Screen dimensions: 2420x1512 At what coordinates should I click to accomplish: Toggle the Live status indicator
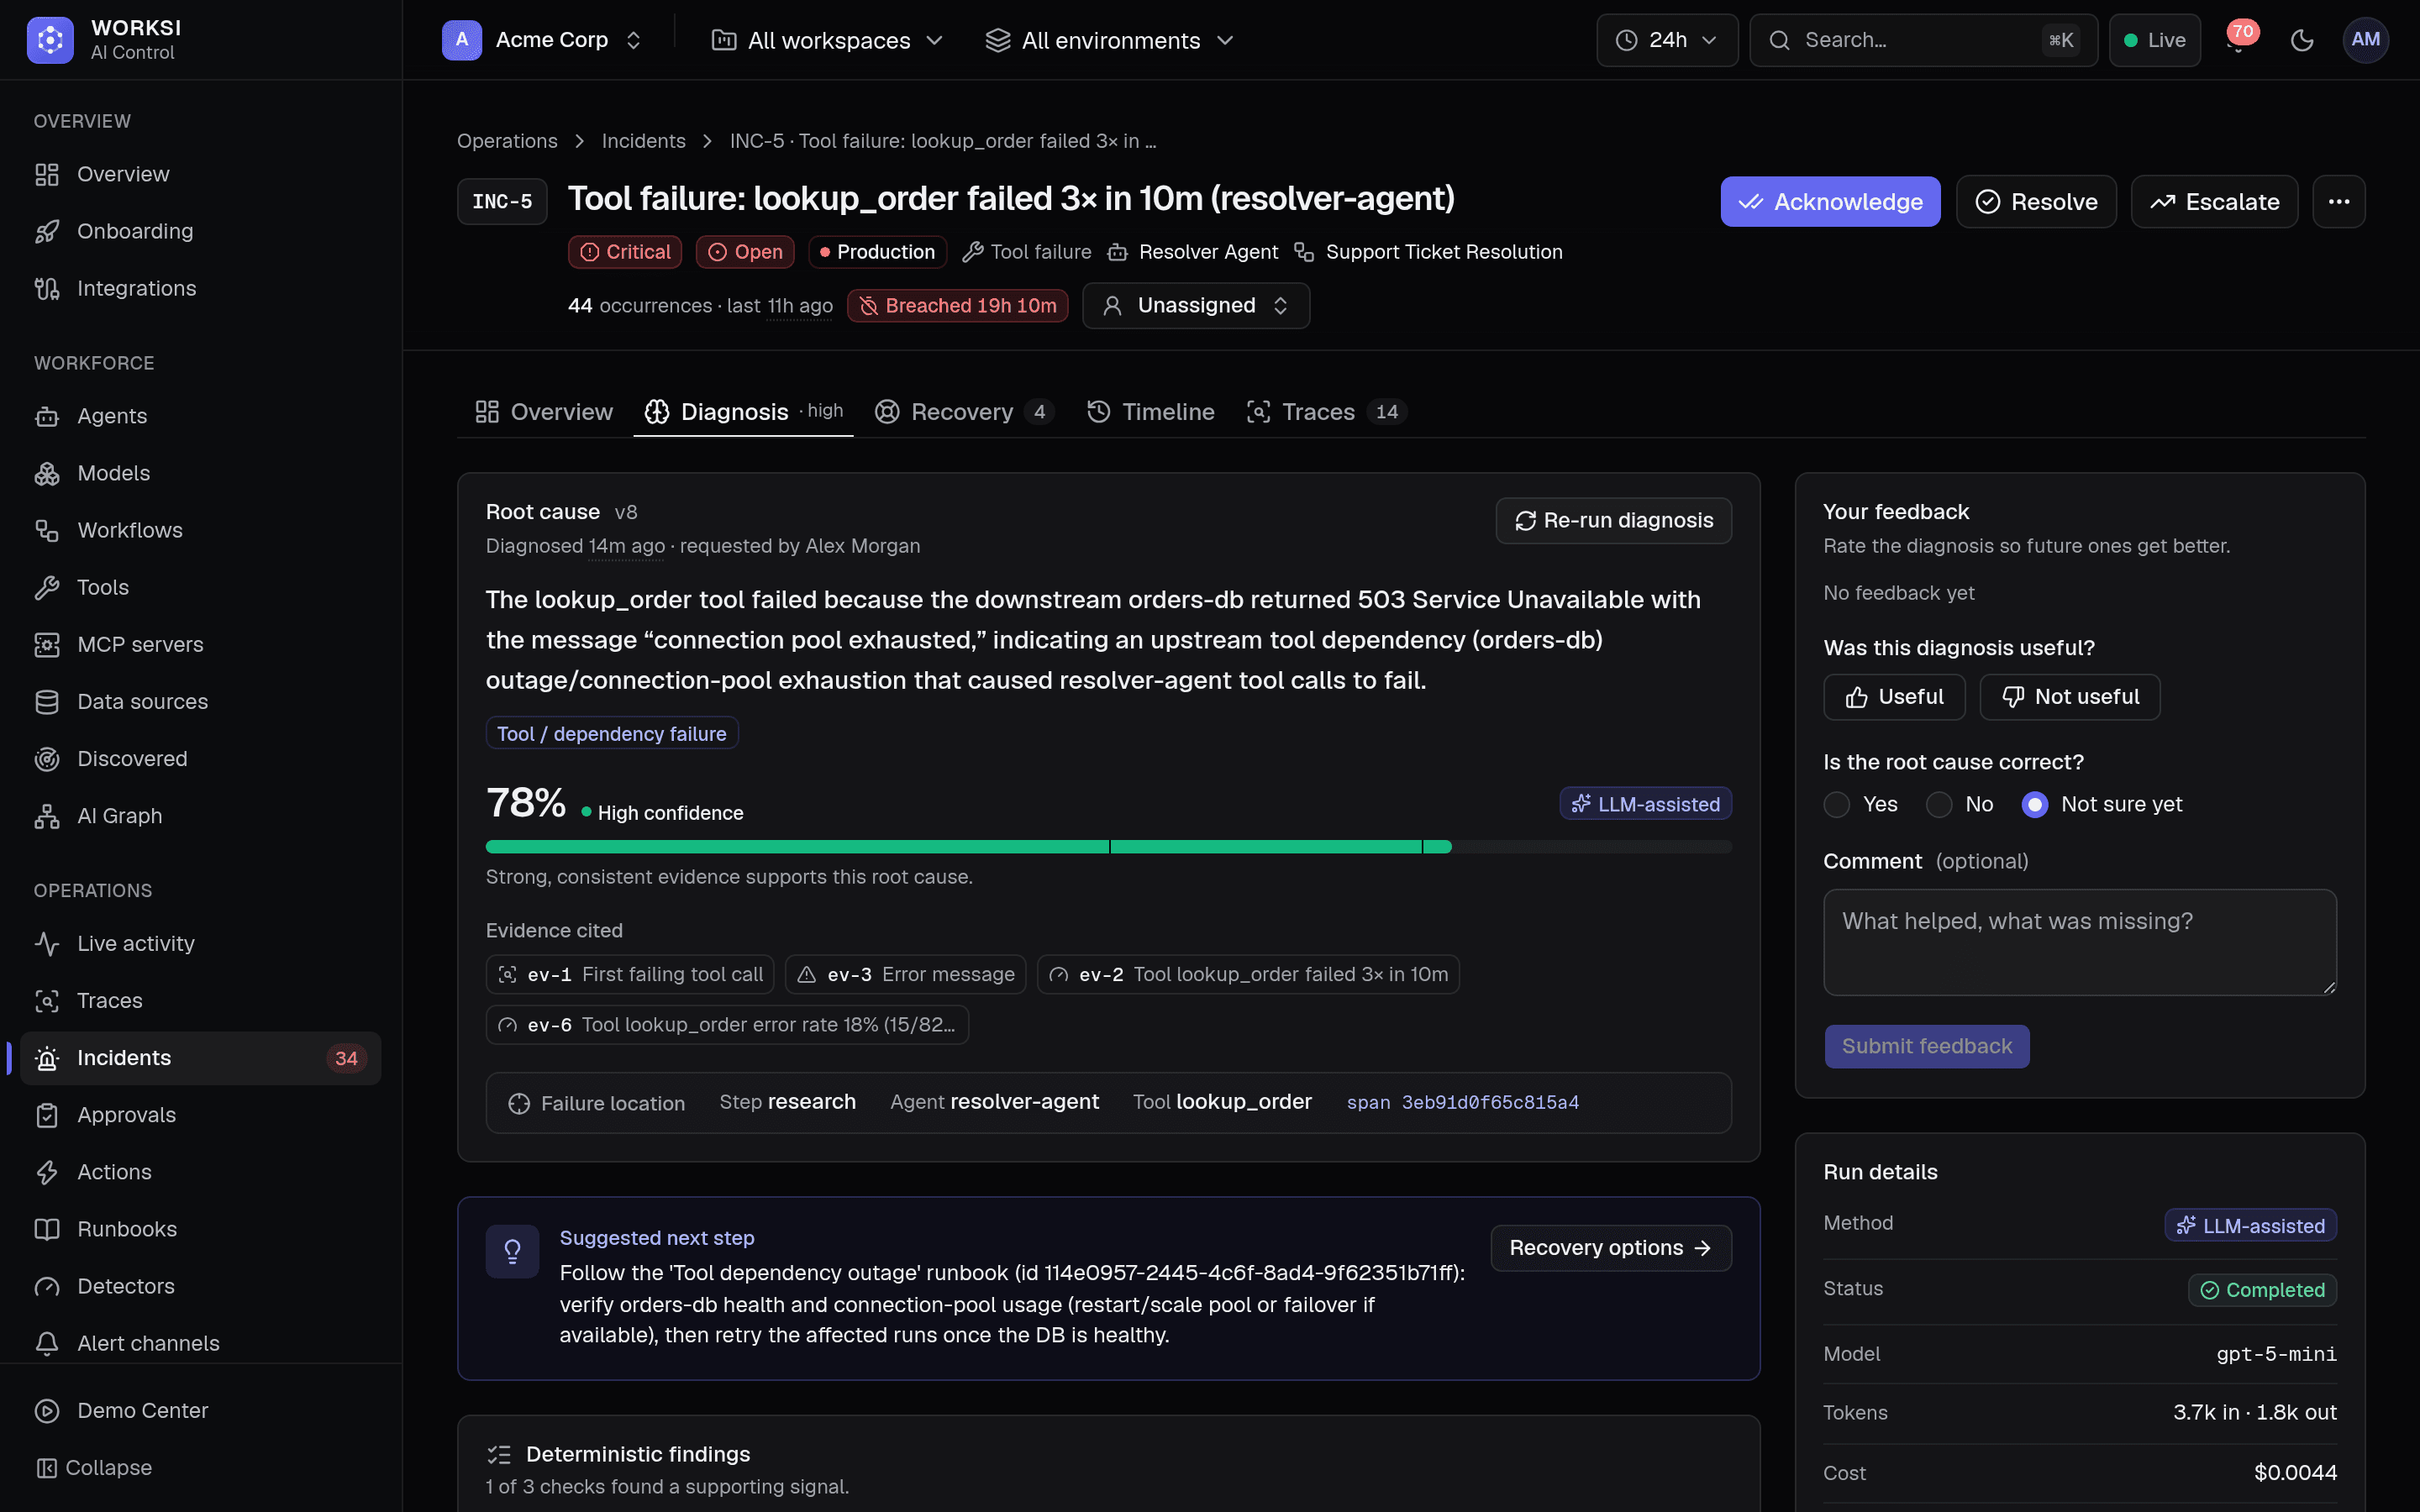2154,40
